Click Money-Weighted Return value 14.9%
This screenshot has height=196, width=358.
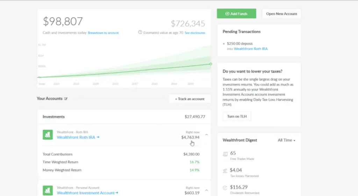pos(194,170)
